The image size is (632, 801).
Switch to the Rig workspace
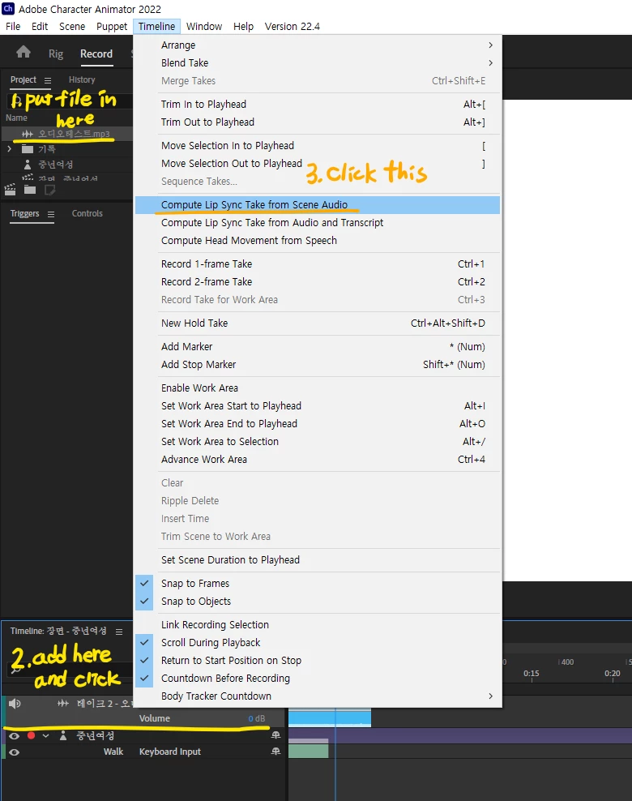pyautogui.click(x=56, y=54)
